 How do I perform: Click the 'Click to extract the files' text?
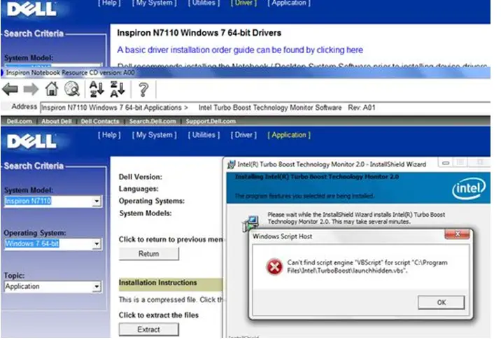[158, 316]
